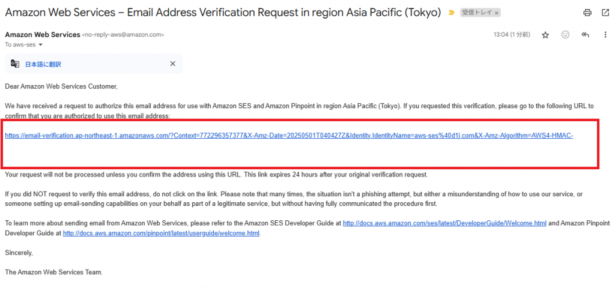Reply to the email using the arrow icon
The width and height of the screenshot is (615, 290).
(x=586, y=35)
